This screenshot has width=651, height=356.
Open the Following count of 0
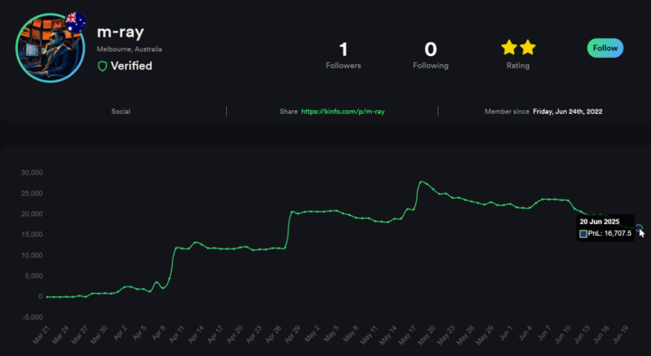(430, 50)
